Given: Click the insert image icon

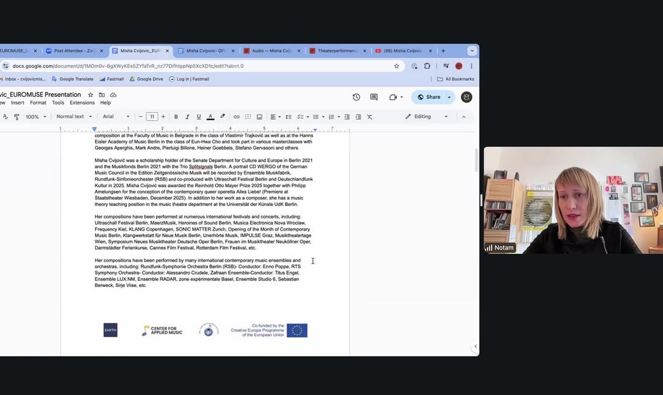Looking at the screenshot, I should tap(260, 117).
